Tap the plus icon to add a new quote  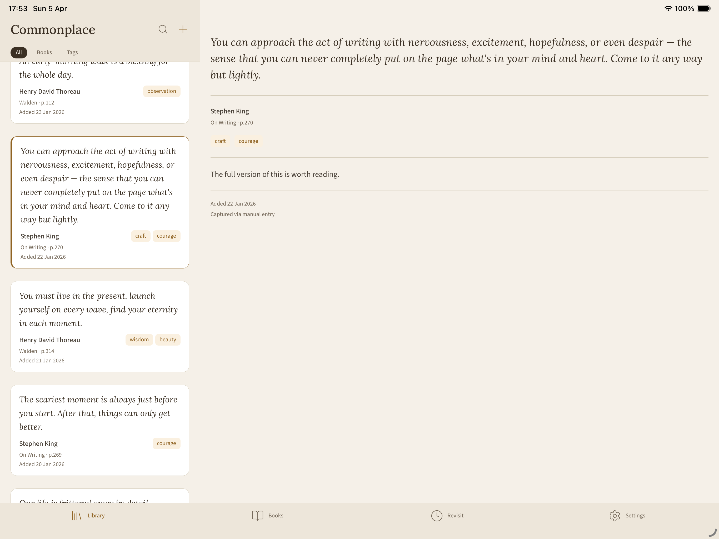(x=183, y=29)
